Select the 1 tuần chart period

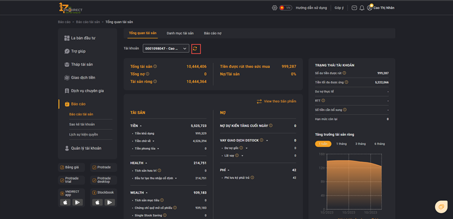point(323,144)
